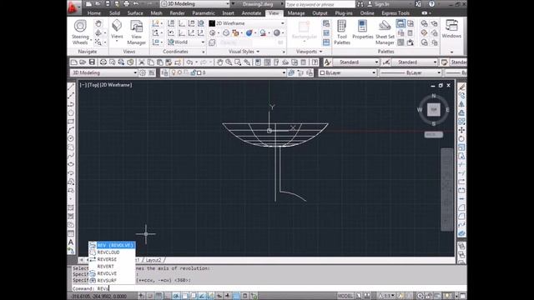Open the World UCS dropdown
This screenshot has height=300, width=534.
pyautogui.click(x=186, y=42)
